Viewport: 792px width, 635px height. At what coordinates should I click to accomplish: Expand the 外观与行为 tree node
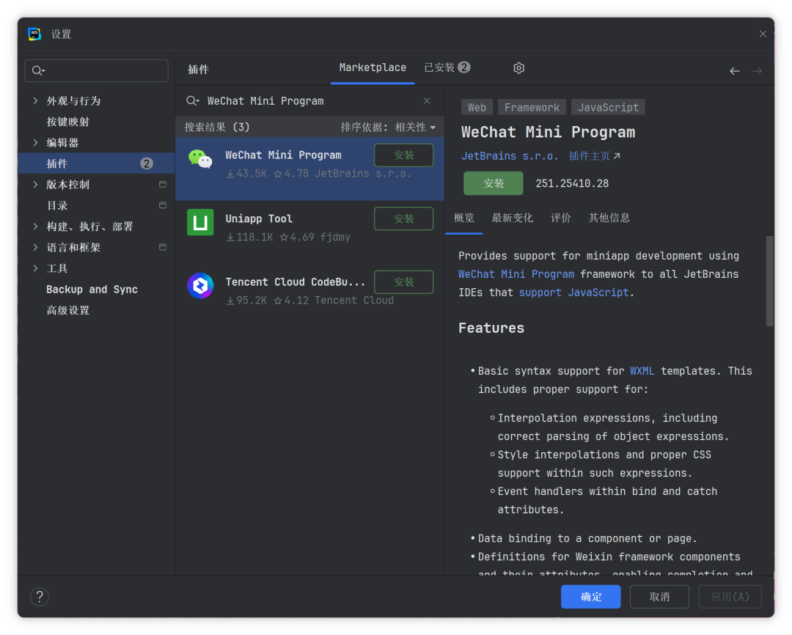tap(35, 100)
